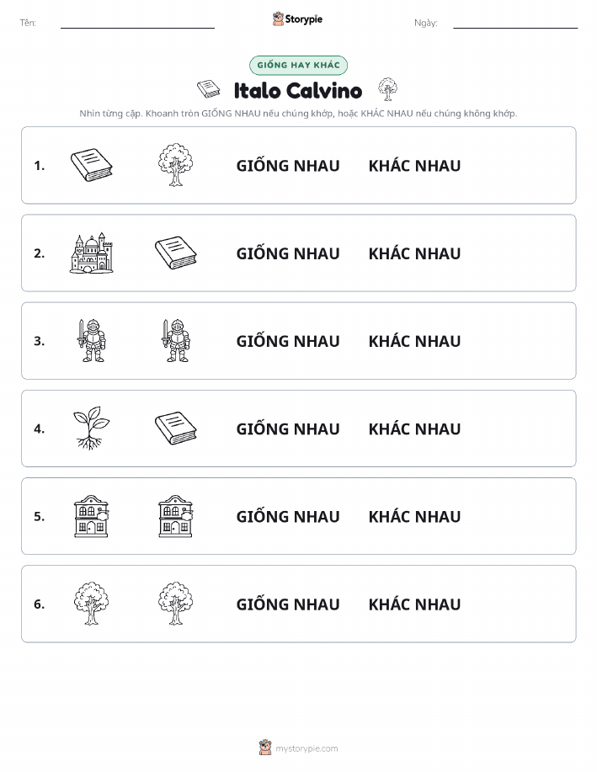Click the book icon in row 4

(175, 429)
